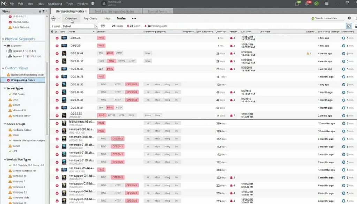Switch to External Events tab
This screenshot has width=357, height=204.
[157, 11]
